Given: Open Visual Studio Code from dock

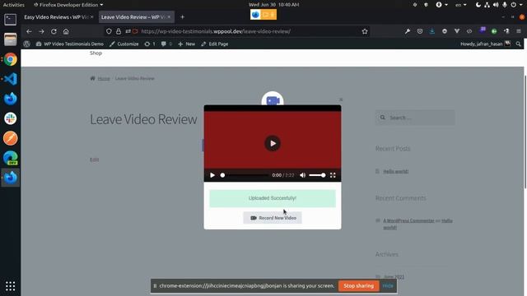Looking at the screenshot, I should click(11, 79).
